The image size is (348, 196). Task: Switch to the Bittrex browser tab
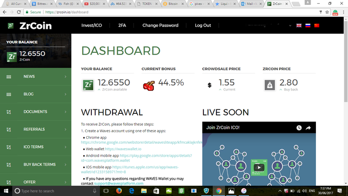42,4
